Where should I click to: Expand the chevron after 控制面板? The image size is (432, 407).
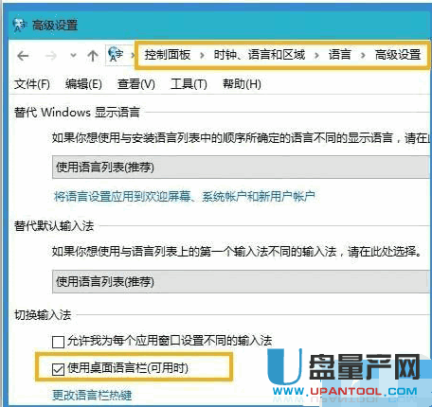[202, 56]
